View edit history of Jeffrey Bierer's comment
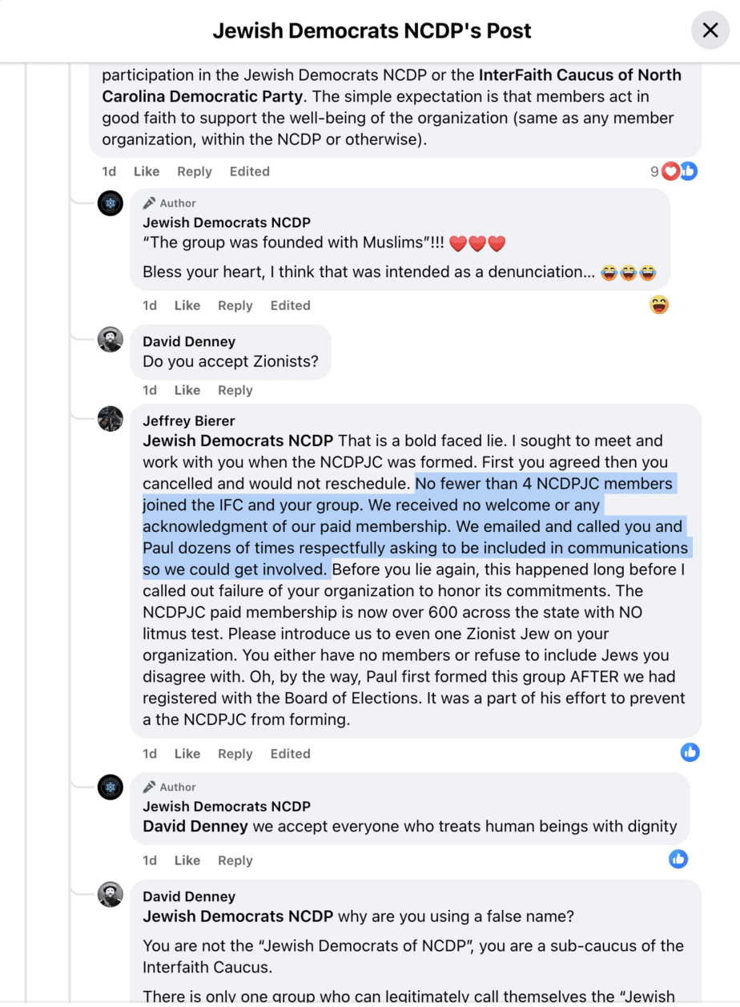Image resolution: width=740 pixels, height=1007 pixels. coord(290,753)
